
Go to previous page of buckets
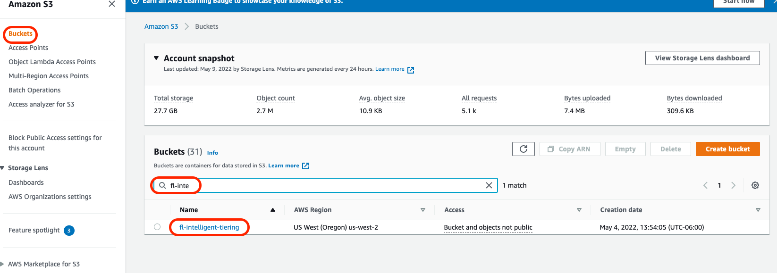click(705, 185)
